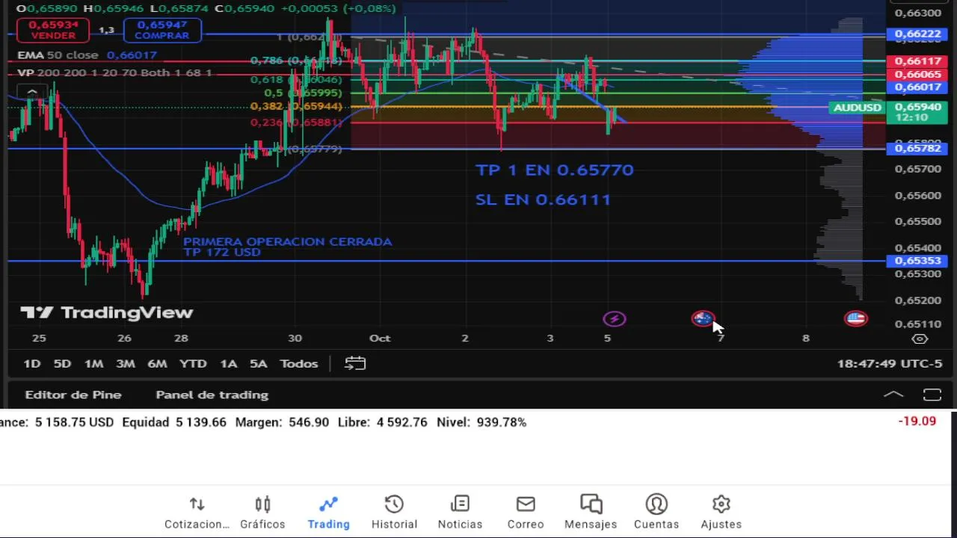
Task: Open the Mensajes section
Action: [x=591, y=513]
